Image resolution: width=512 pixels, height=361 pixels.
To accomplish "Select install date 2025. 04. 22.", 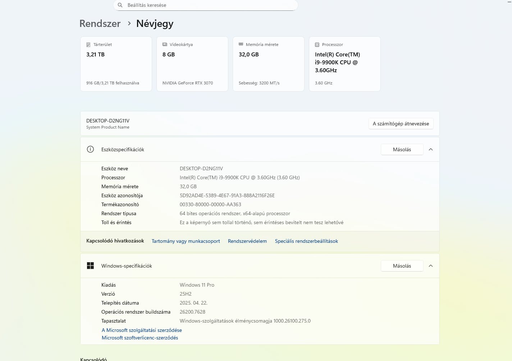I will coord(193,303).
